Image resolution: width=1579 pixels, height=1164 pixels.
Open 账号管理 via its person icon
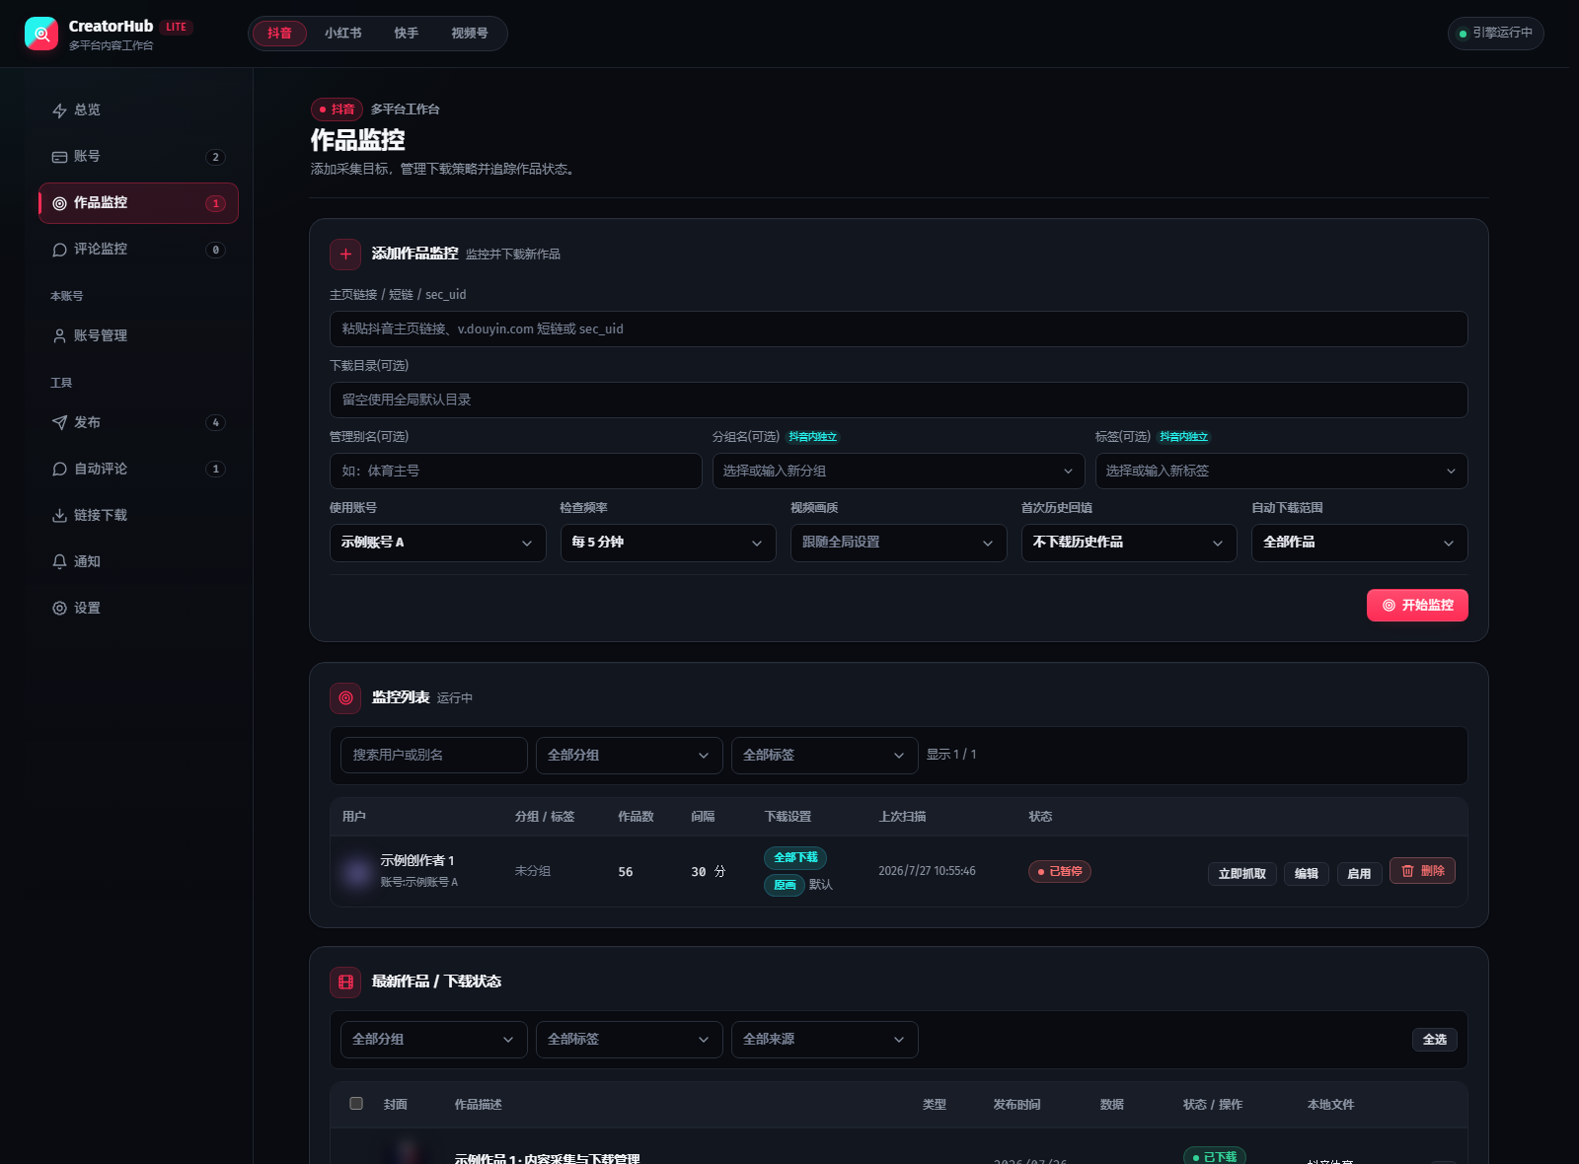(59, 336)
